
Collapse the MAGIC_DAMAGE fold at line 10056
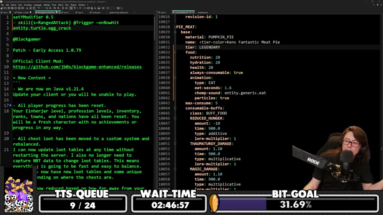[175, 169]
